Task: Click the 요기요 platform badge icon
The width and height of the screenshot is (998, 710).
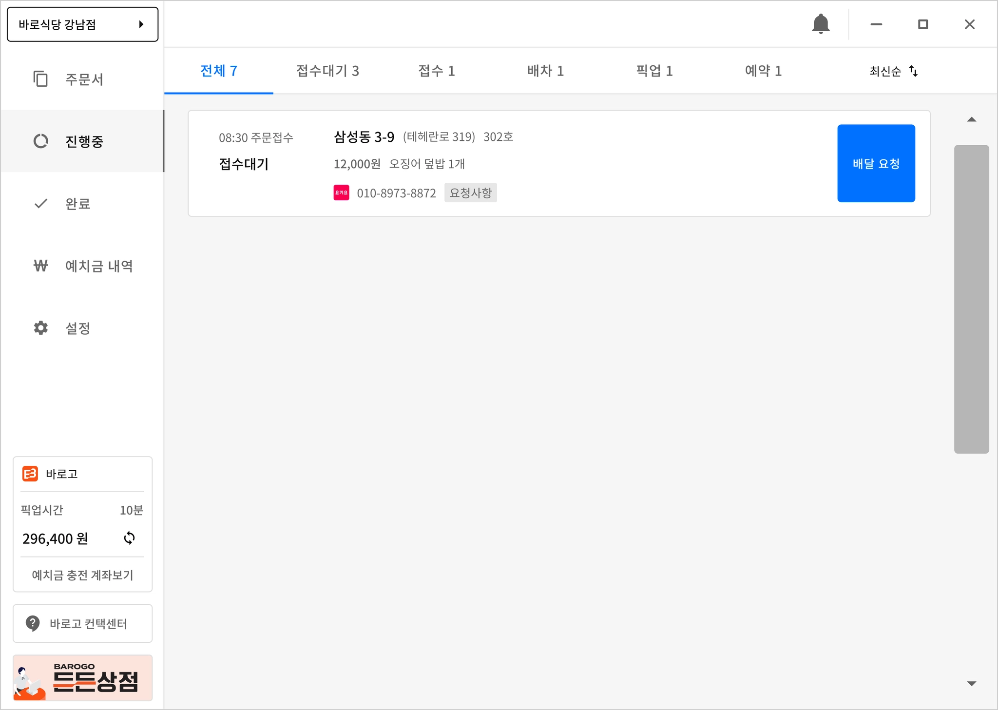Action: (x=341, y=192)
